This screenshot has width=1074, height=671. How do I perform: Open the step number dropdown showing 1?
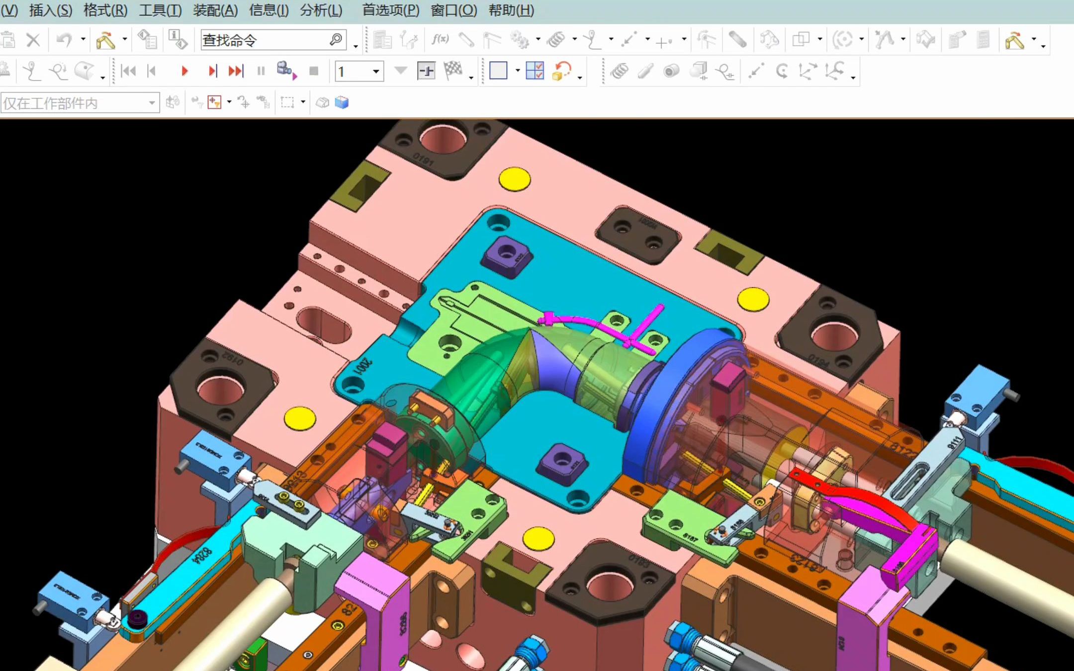pos(376,72)
